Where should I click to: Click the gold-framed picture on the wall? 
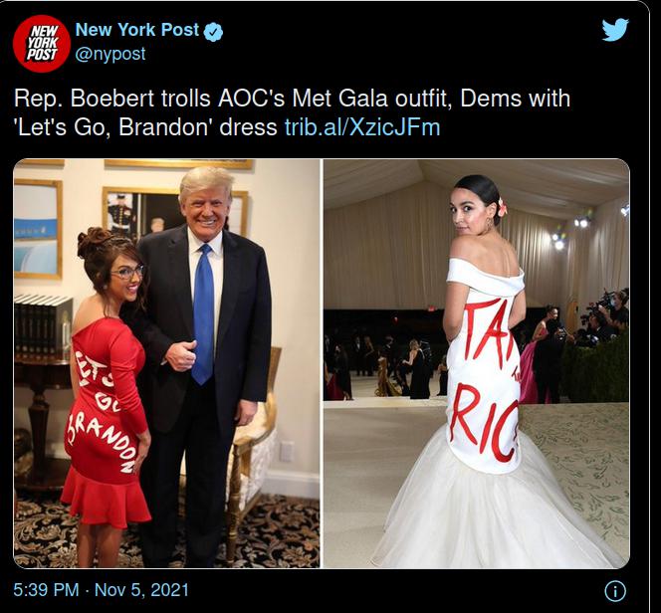pos(38,229)
